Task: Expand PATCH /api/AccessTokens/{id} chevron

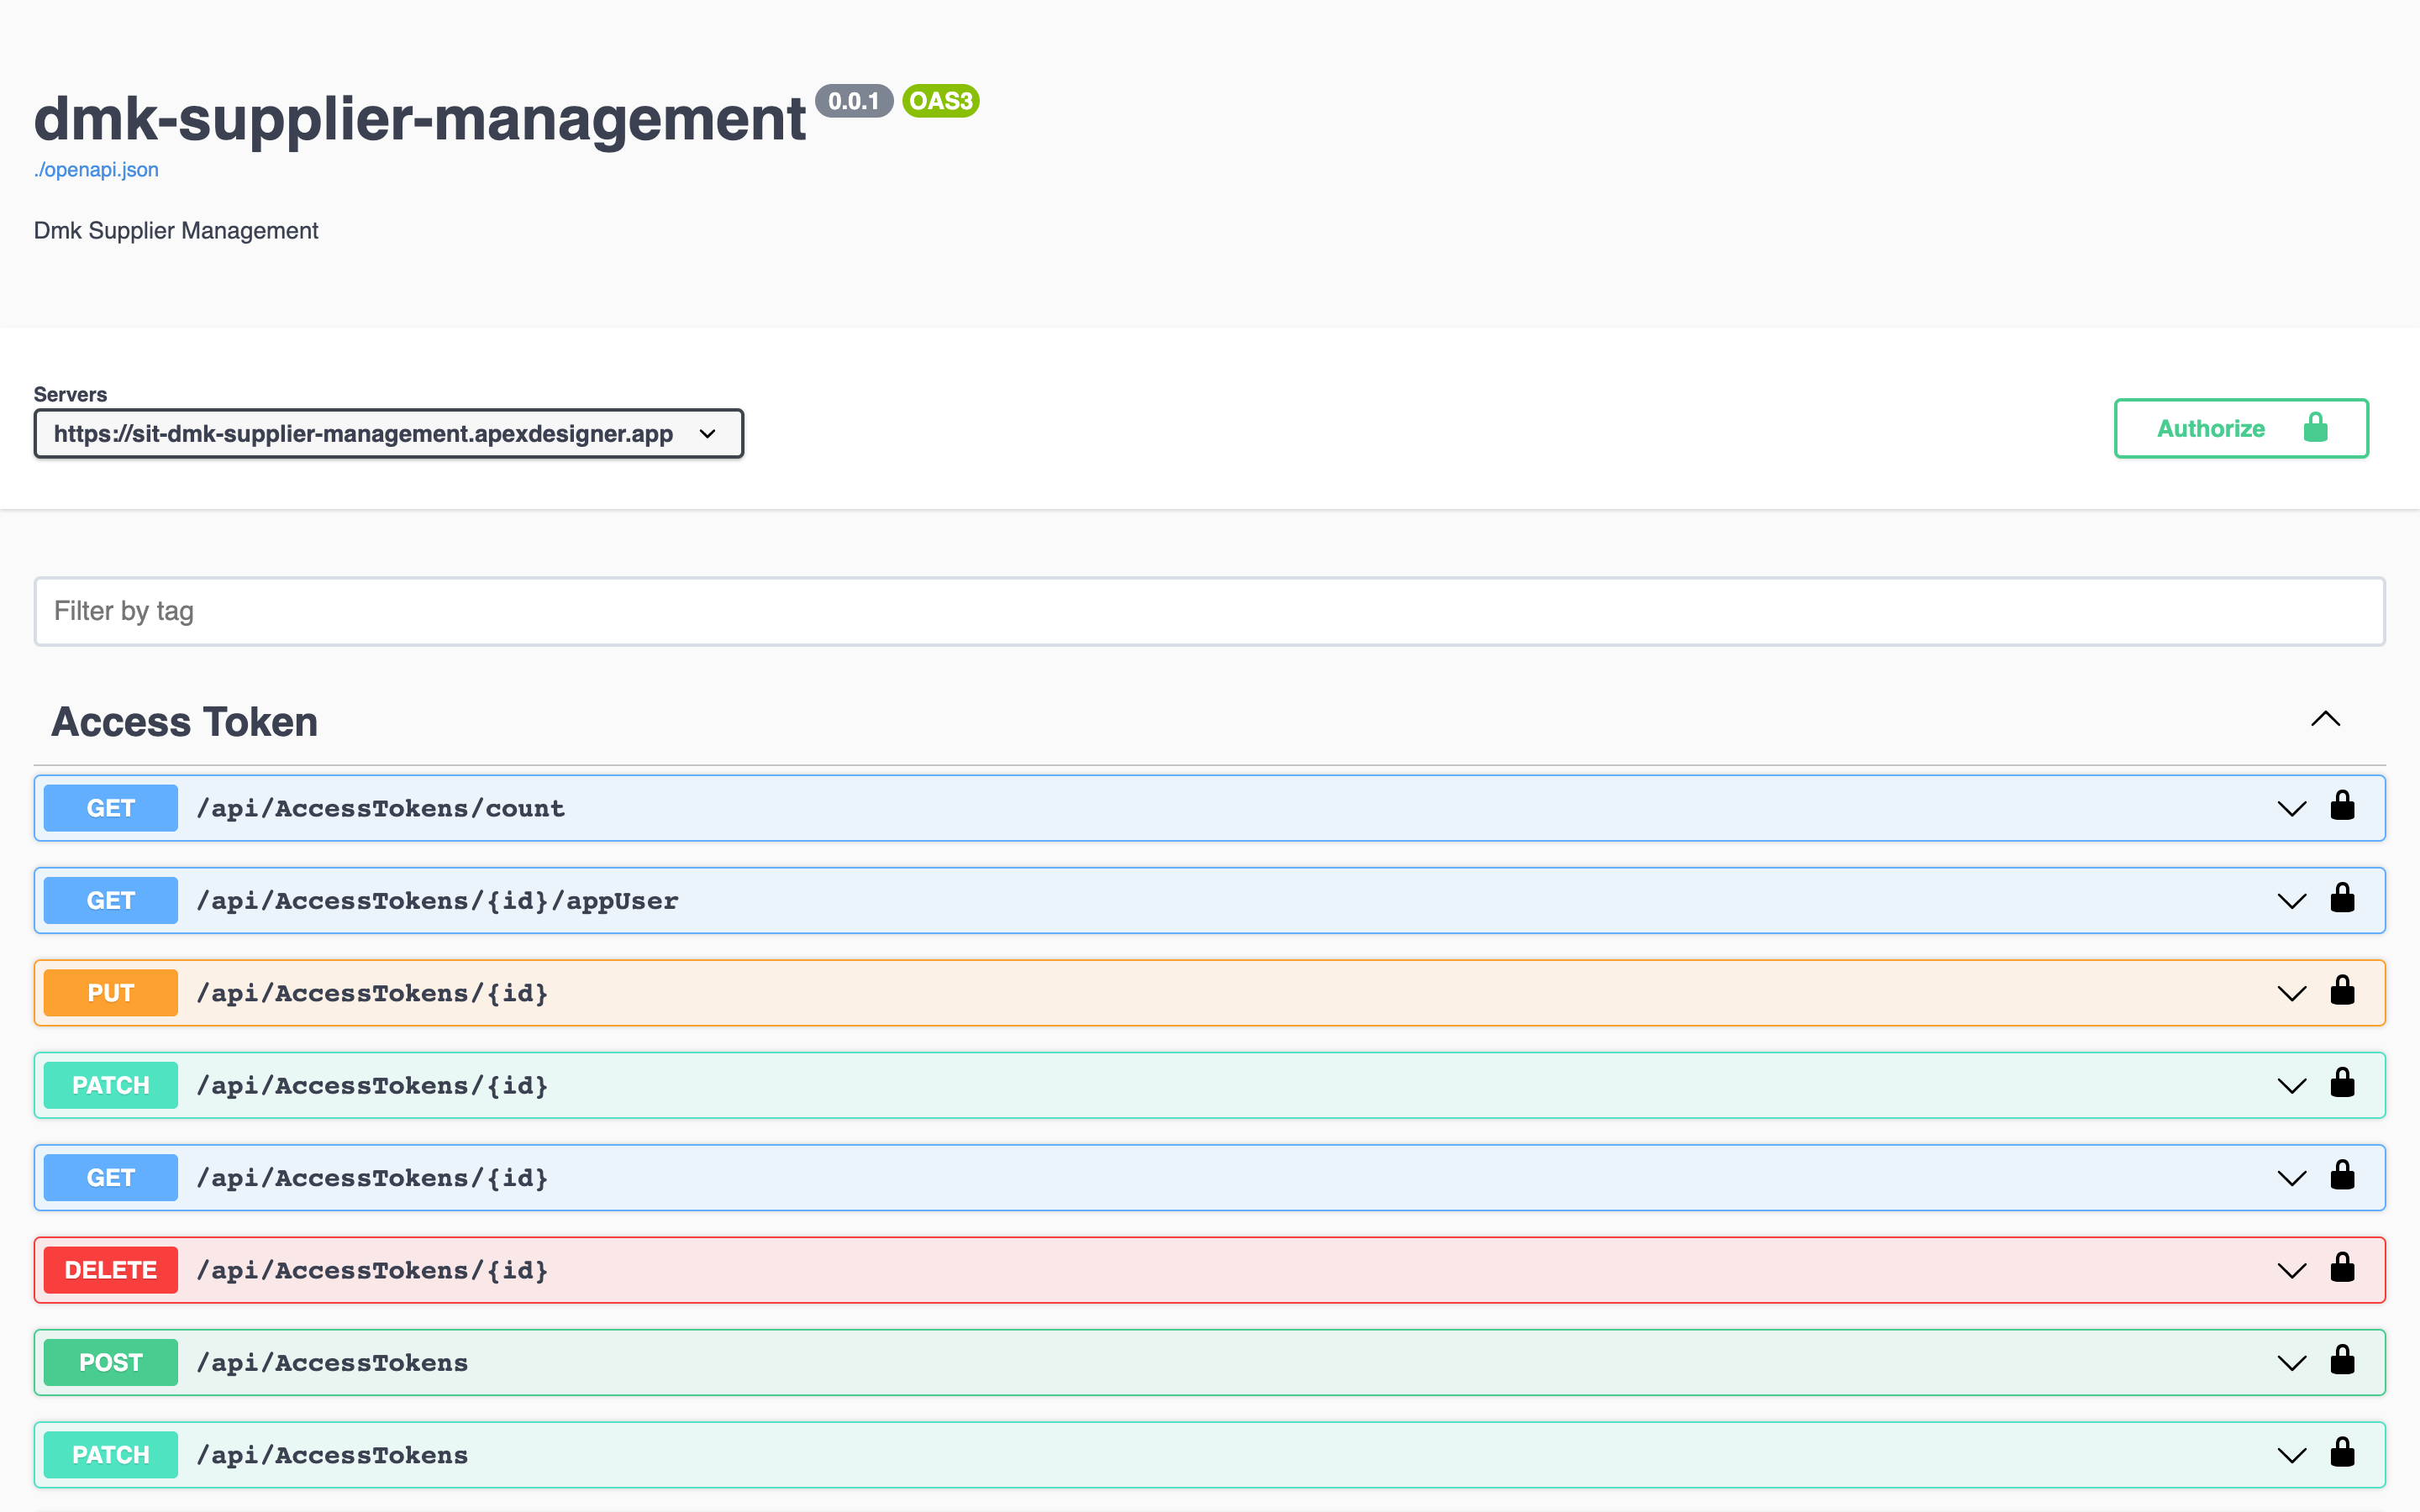Action: [2291, 1086]
